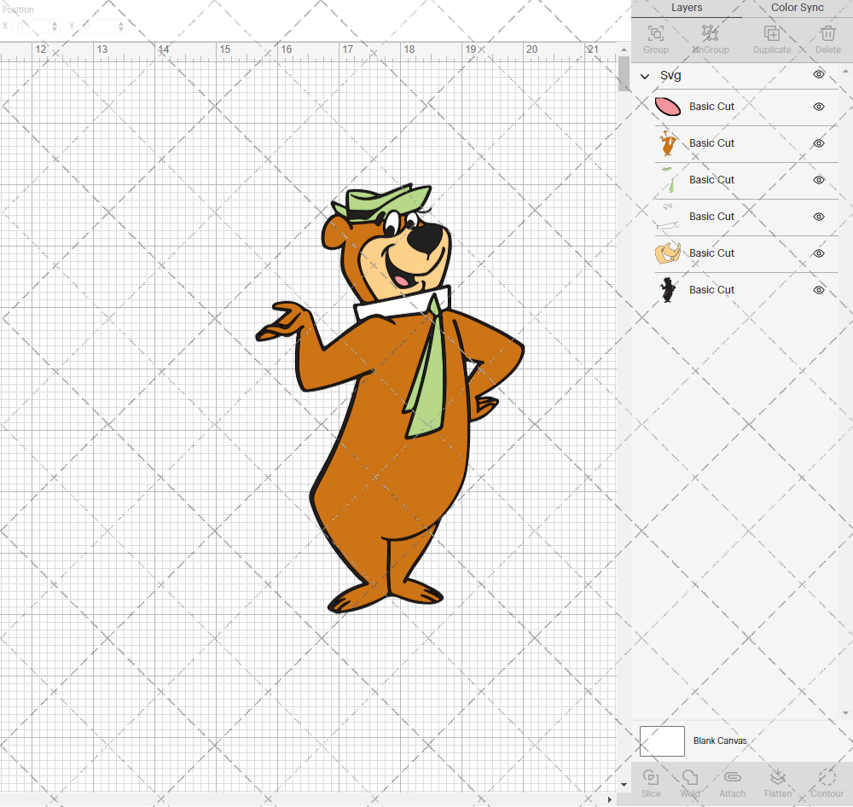The height and width of the screenshot is (807, 853).
Task: Click the Y position stepper arrows
Action: [121, 26]
